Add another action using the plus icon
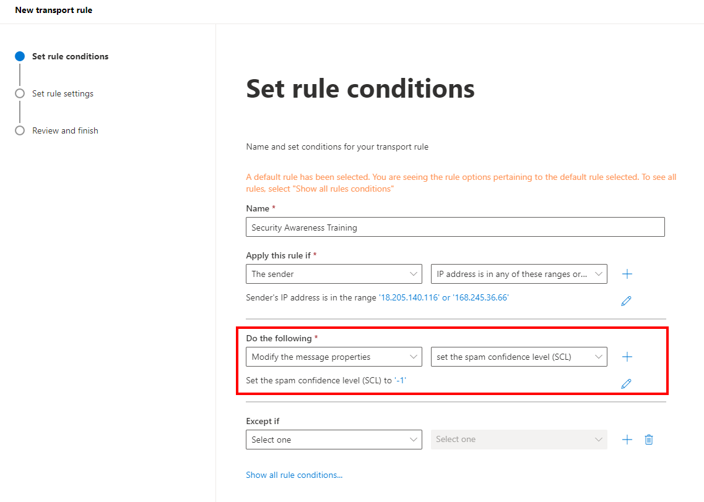The image size is (704, 502). pyautogui.click(x=627, y=356)
